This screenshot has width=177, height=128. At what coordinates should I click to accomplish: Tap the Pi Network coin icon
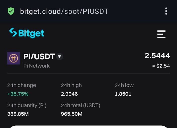click(14, 58)
